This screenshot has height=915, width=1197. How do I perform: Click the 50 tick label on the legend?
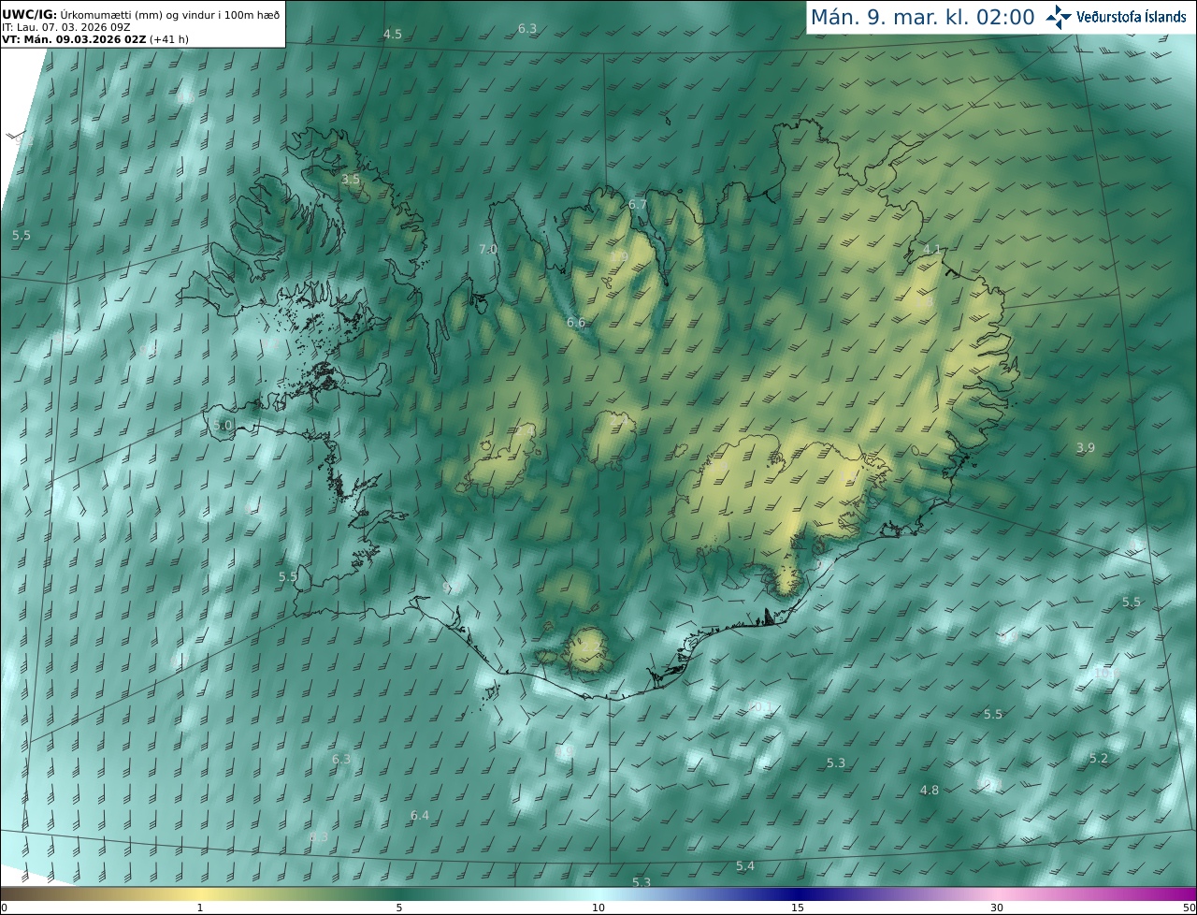(x=1189, y=908)
